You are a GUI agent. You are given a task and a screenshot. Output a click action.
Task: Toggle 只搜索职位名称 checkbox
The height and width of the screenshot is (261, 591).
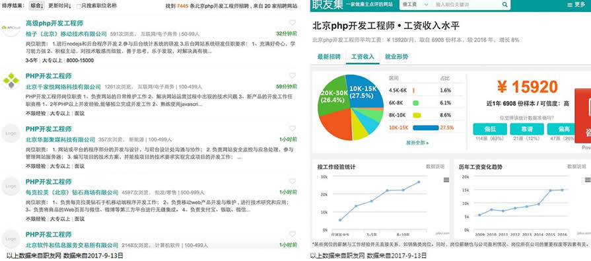point(79,6)
